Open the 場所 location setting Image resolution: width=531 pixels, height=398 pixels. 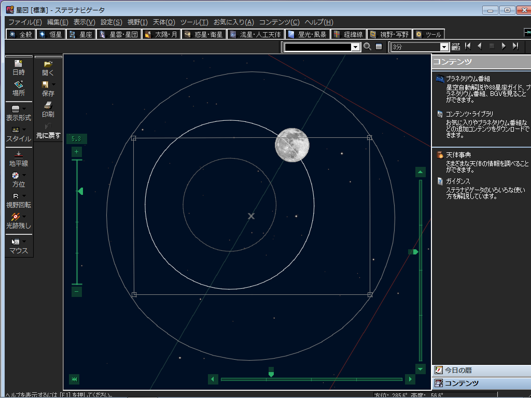tap(19, 88)
